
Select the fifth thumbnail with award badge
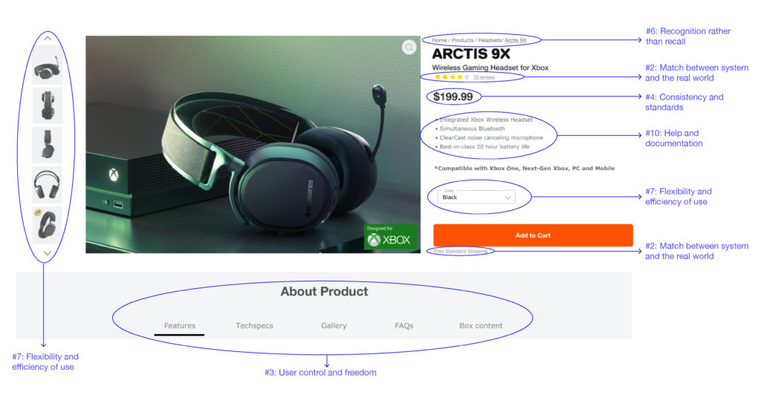pos(47,225)
